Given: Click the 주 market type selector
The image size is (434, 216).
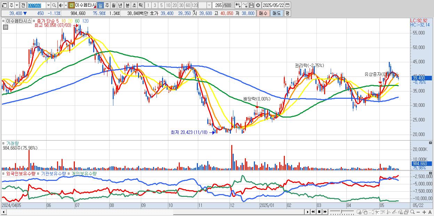Looking at the screenshot, I should (11, 5).
